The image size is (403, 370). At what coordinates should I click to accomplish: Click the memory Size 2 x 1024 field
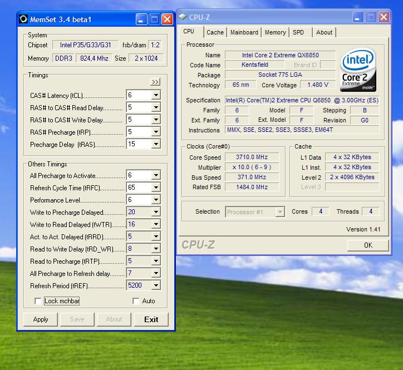coord(146,58)
